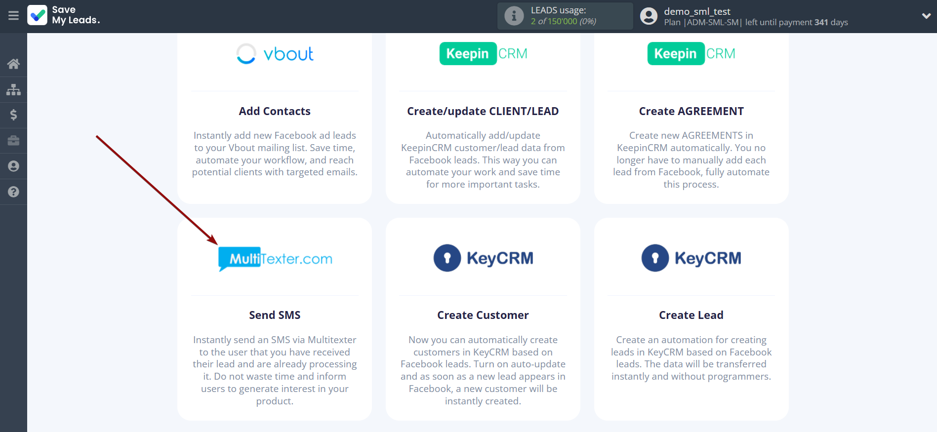
Task: Select the MultiTexter.com logo
Action: pyautogui.click(x=275, y=259)
